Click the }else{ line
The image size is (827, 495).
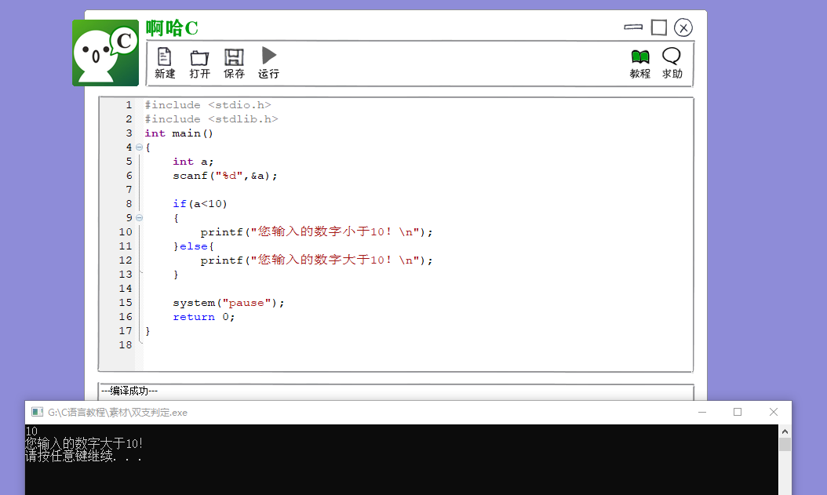pyautogui.click(x=193, y=246)
